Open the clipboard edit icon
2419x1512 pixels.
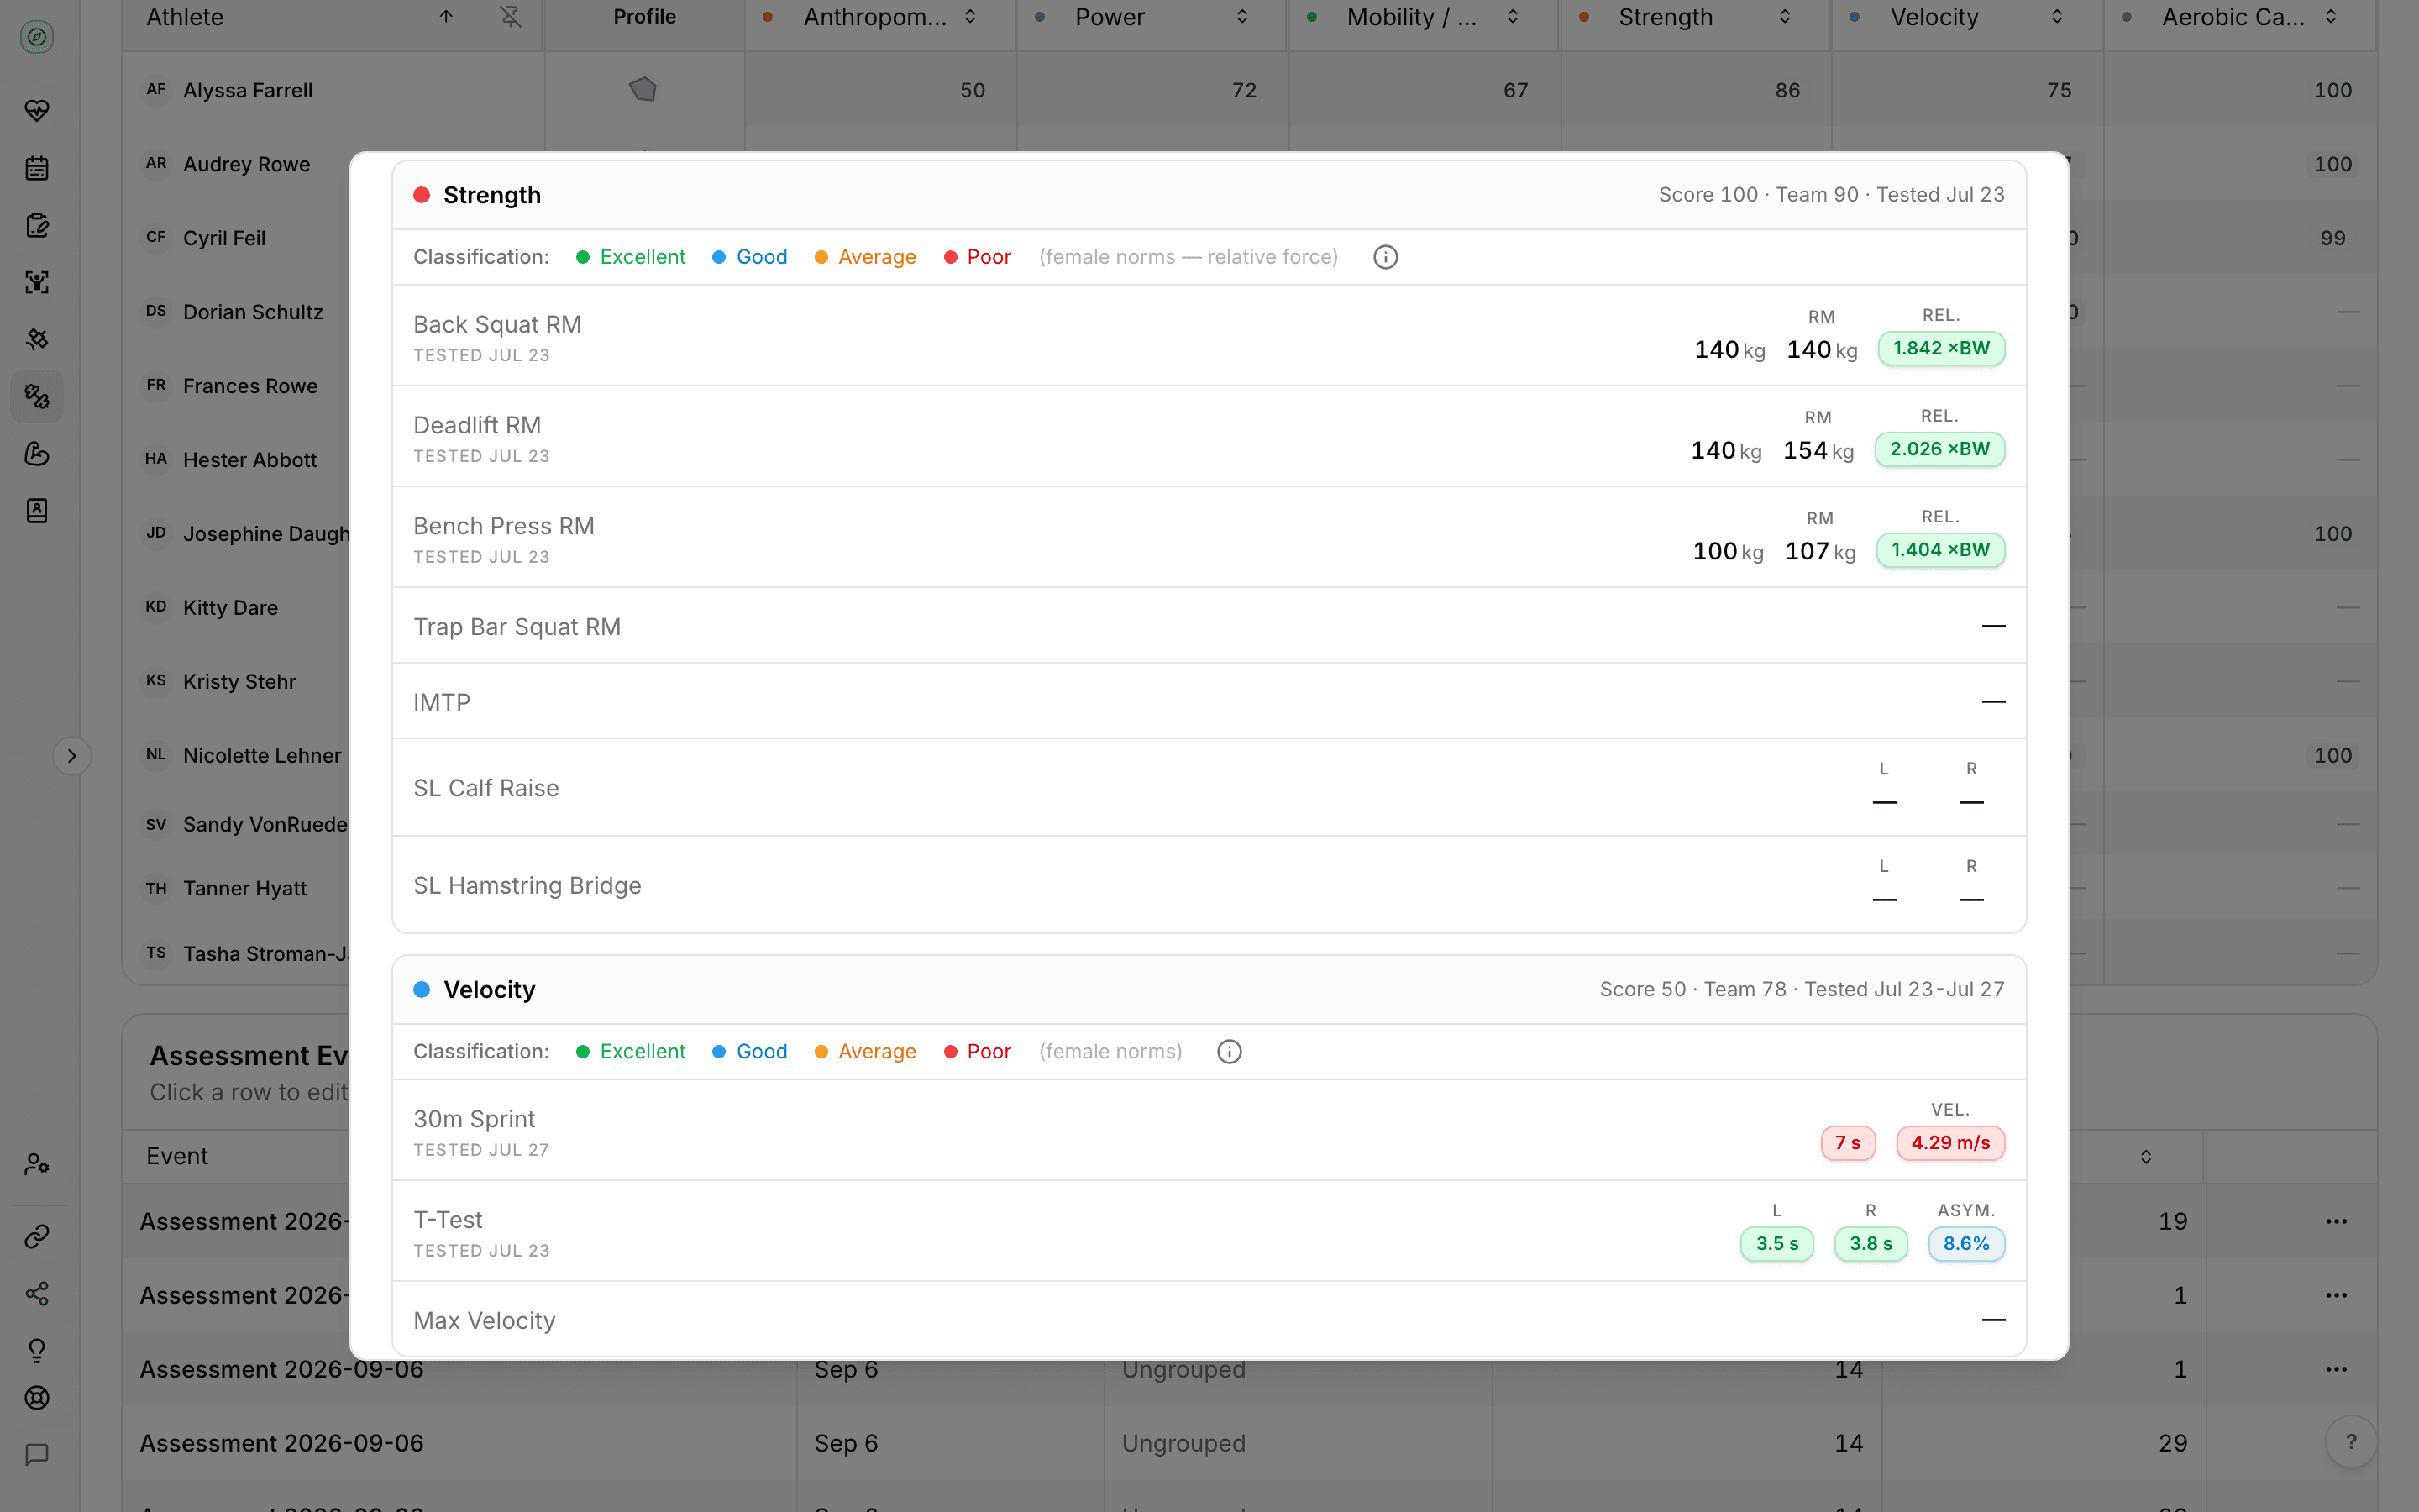[37, 225]
